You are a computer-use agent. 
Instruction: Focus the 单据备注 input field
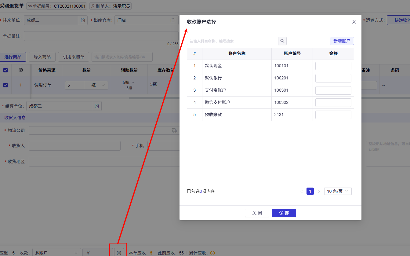click(x=102, y=36)
